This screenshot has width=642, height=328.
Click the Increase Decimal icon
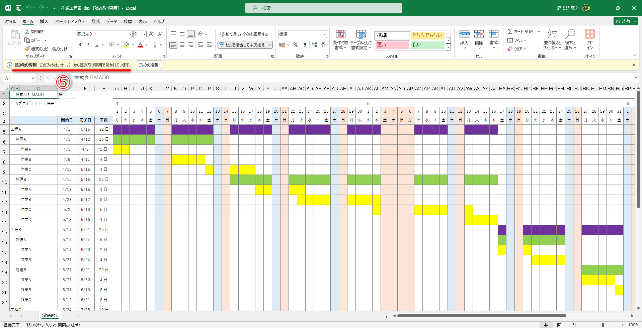(314, 45)
